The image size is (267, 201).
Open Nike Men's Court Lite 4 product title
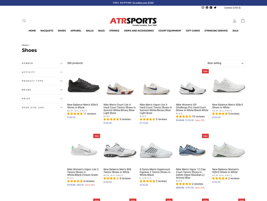coord(120,109)
